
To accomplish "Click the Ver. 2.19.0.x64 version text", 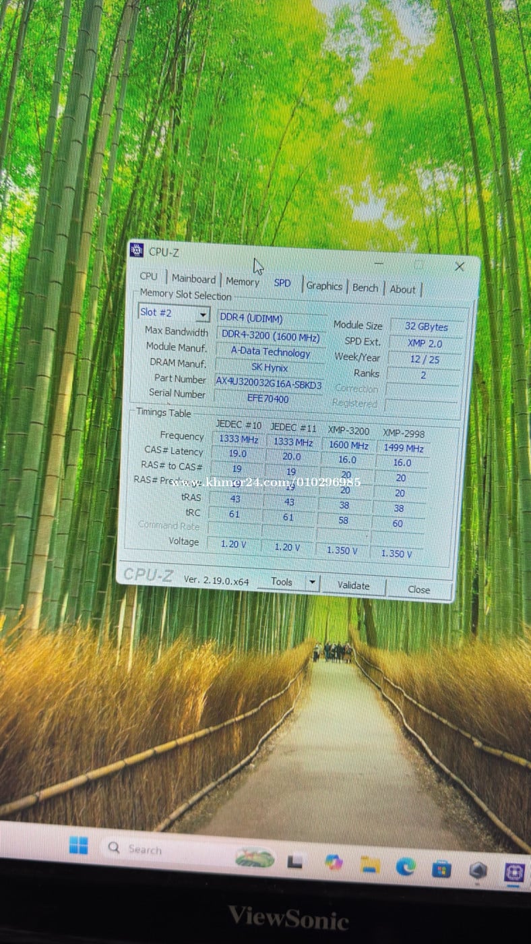I will pos(216,580).
